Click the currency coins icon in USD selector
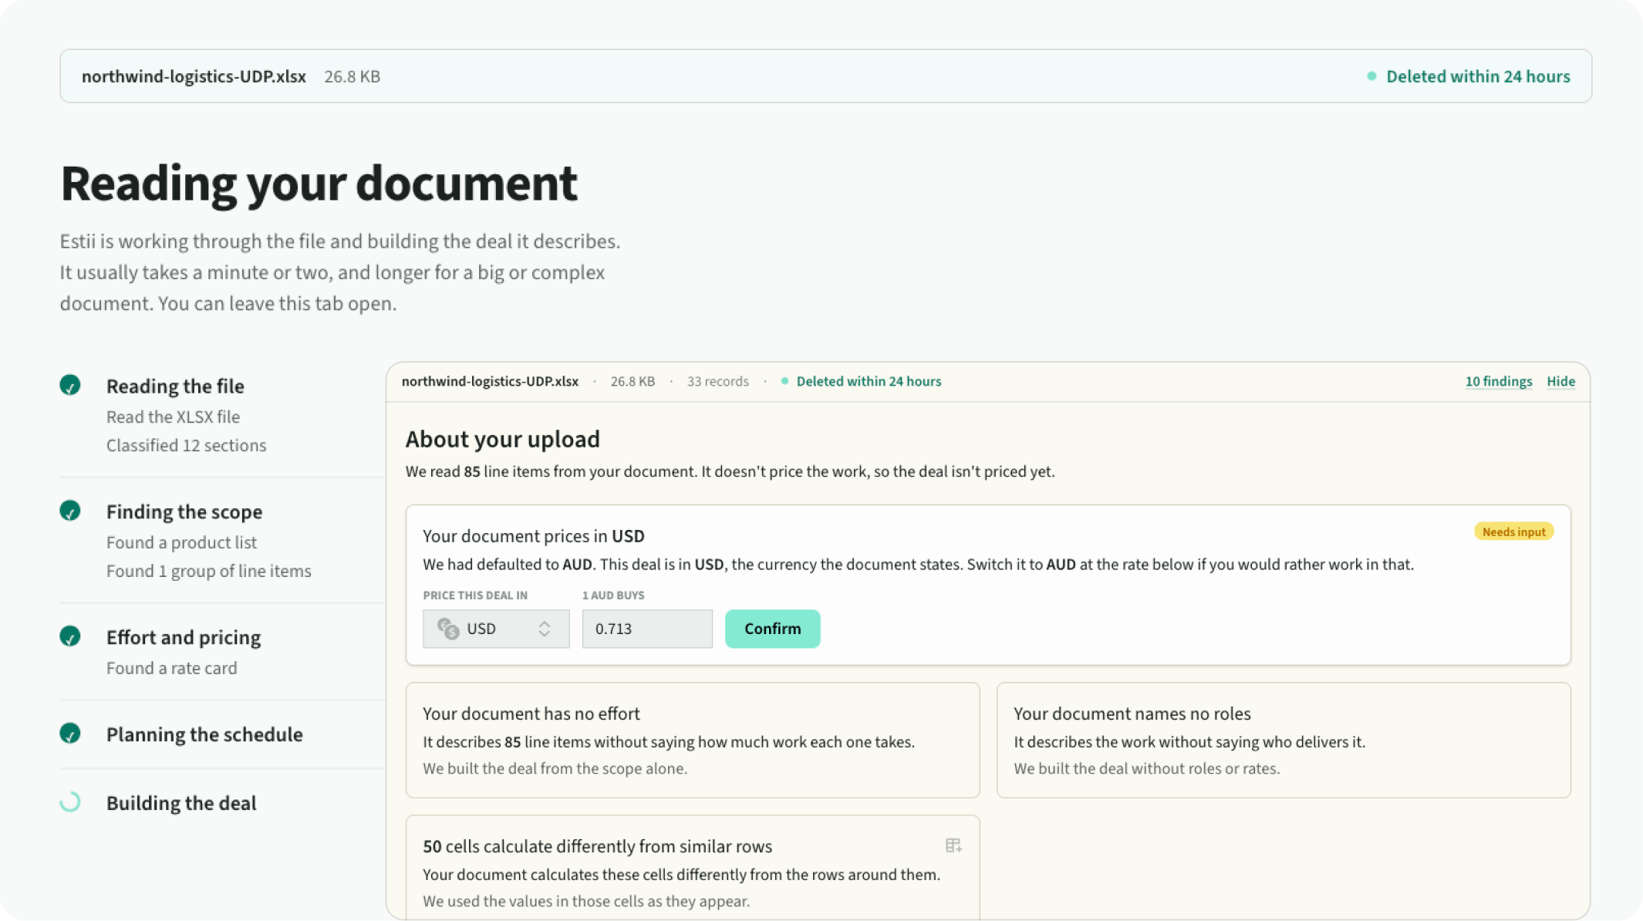The width and height of the screenshot is (1643, 921). pyautogui.click(x=448, y=629)
